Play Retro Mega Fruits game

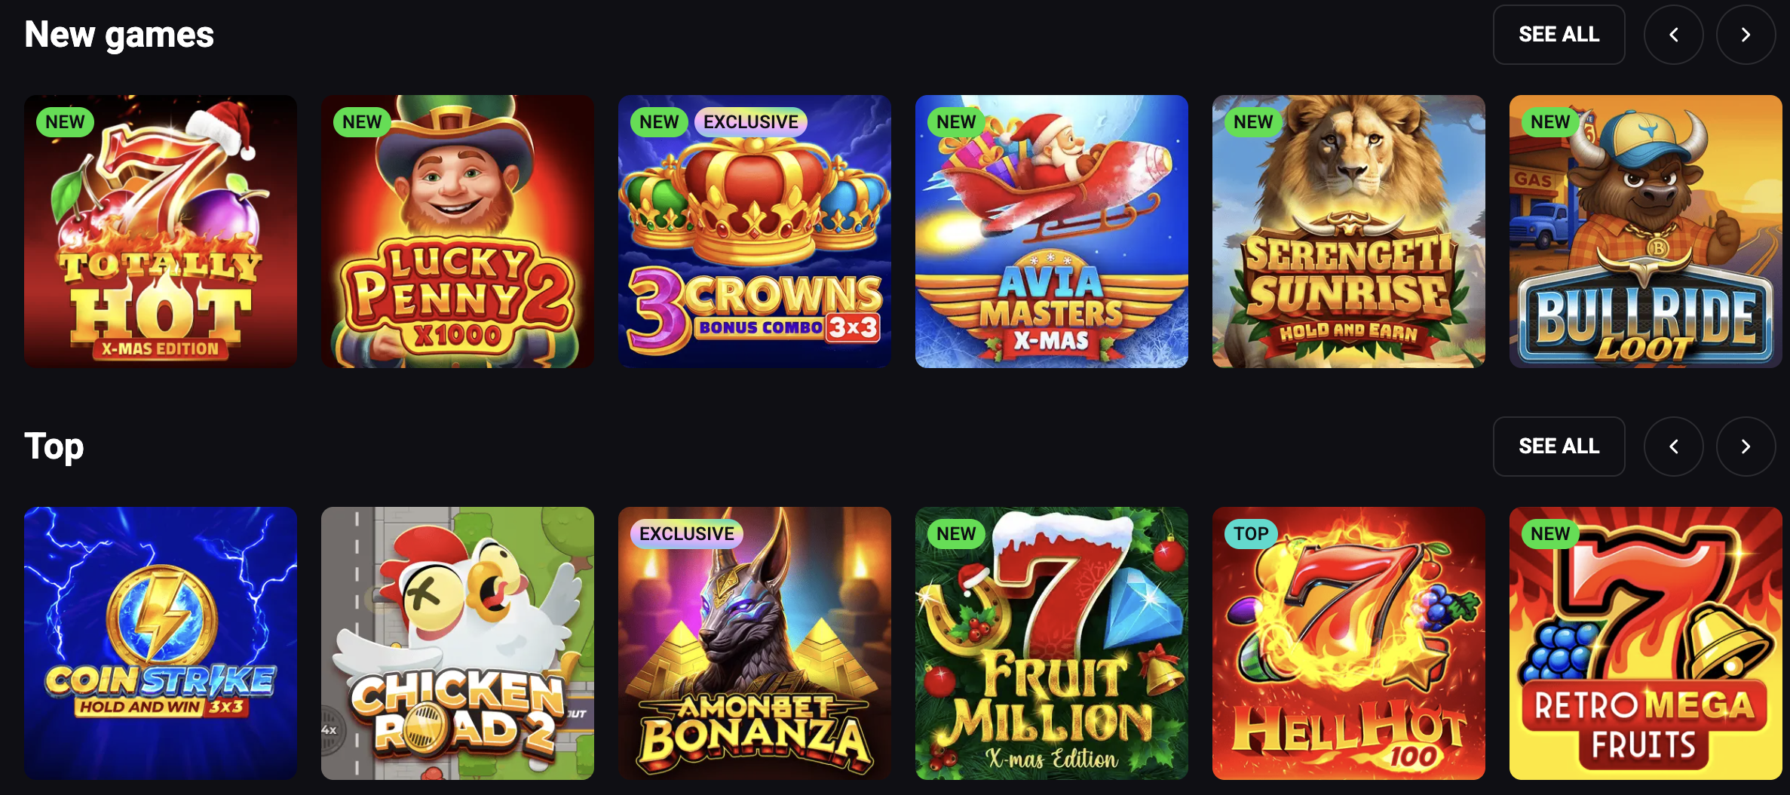1646,643
